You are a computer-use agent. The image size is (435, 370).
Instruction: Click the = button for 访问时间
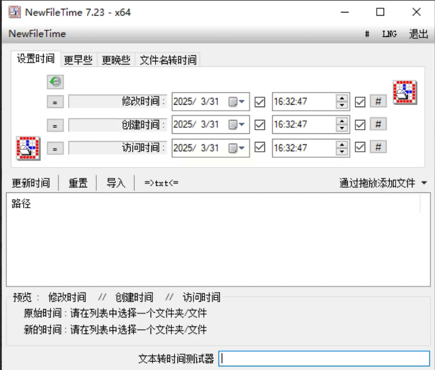click(55, 148)
